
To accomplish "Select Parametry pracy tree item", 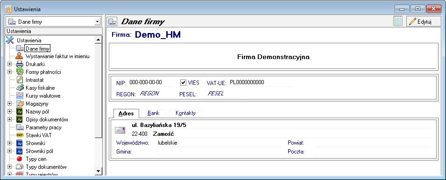I will 43,127.
